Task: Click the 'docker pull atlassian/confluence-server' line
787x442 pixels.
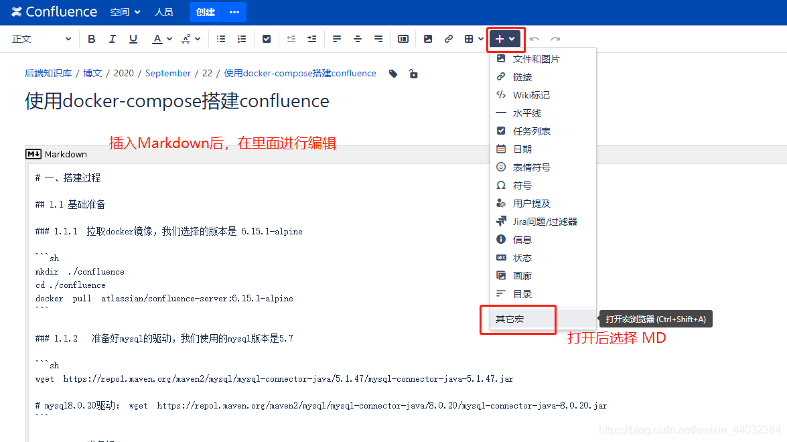Action: [x=164, y=299]
